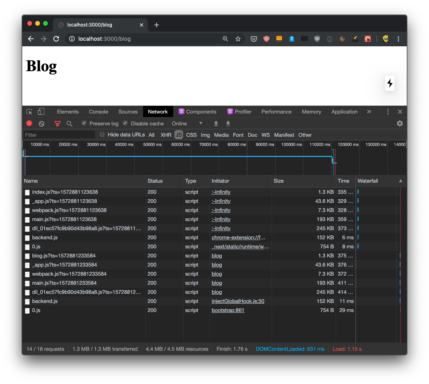Click the DOMContentLoaded summary link
The height and width of the screenshot is (384, 429).
(x=290, y=349)
